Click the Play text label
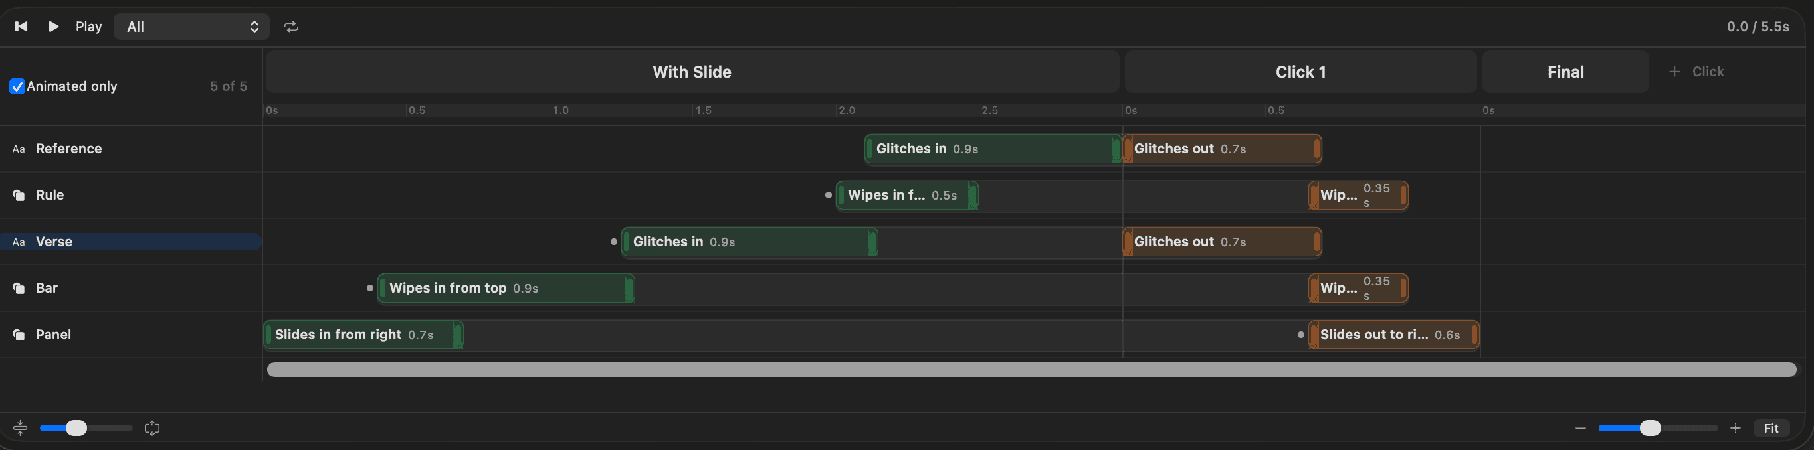1814x450 pixels. coord(89,27)
